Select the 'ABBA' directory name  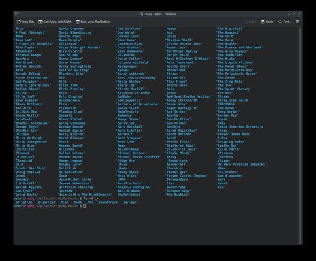(x=19, y=37)
